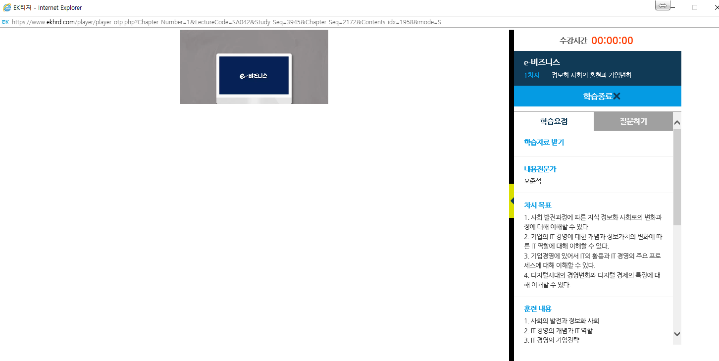Click the red 00:00:00 study timer
This screenshot has height=361, width=719.
(612, 41)
